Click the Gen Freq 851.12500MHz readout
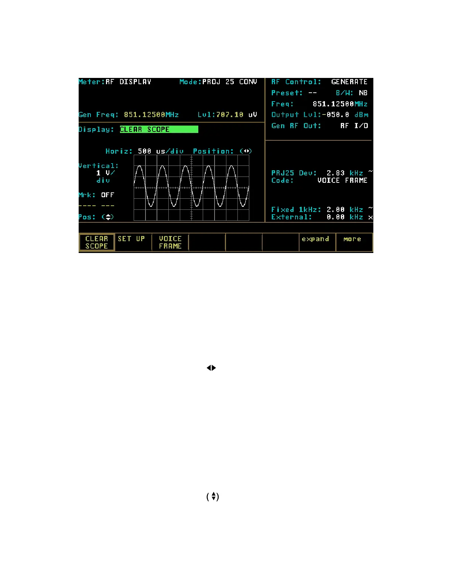This screenshot has width=452, height=585. point(151,115)
